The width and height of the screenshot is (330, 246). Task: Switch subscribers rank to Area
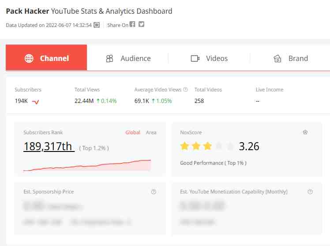coord(151,132)
